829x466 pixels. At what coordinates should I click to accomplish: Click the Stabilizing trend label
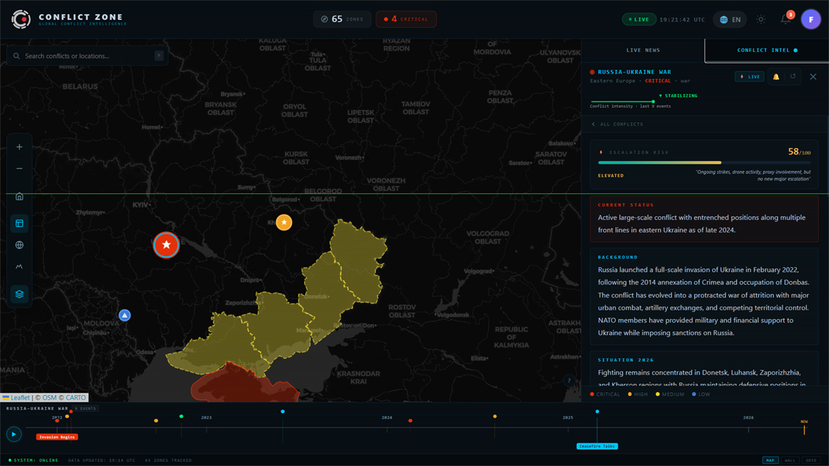click(678, 95)
